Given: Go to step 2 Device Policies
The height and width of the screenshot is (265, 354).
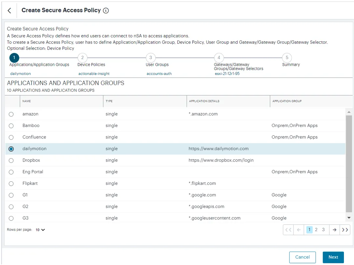Looking at the screenshot, I should (x=82, y=58).
